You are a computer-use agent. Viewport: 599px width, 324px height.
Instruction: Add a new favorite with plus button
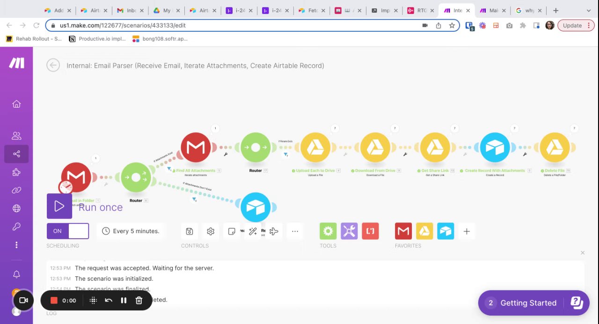click(x=467, y=231)
